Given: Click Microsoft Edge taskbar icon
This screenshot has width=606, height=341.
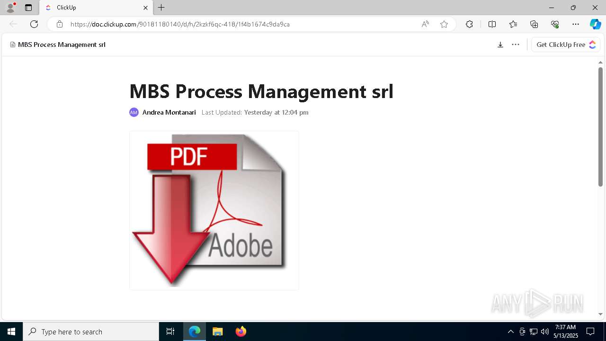Looking at the screenshot, I should tap(195, 332).
